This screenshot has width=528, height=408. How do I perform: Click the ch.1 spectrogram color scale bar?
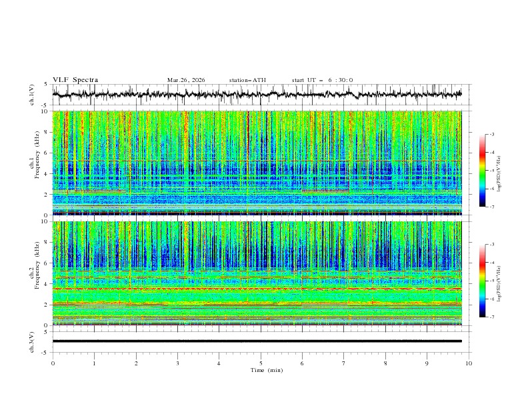[x=482, y=171]
